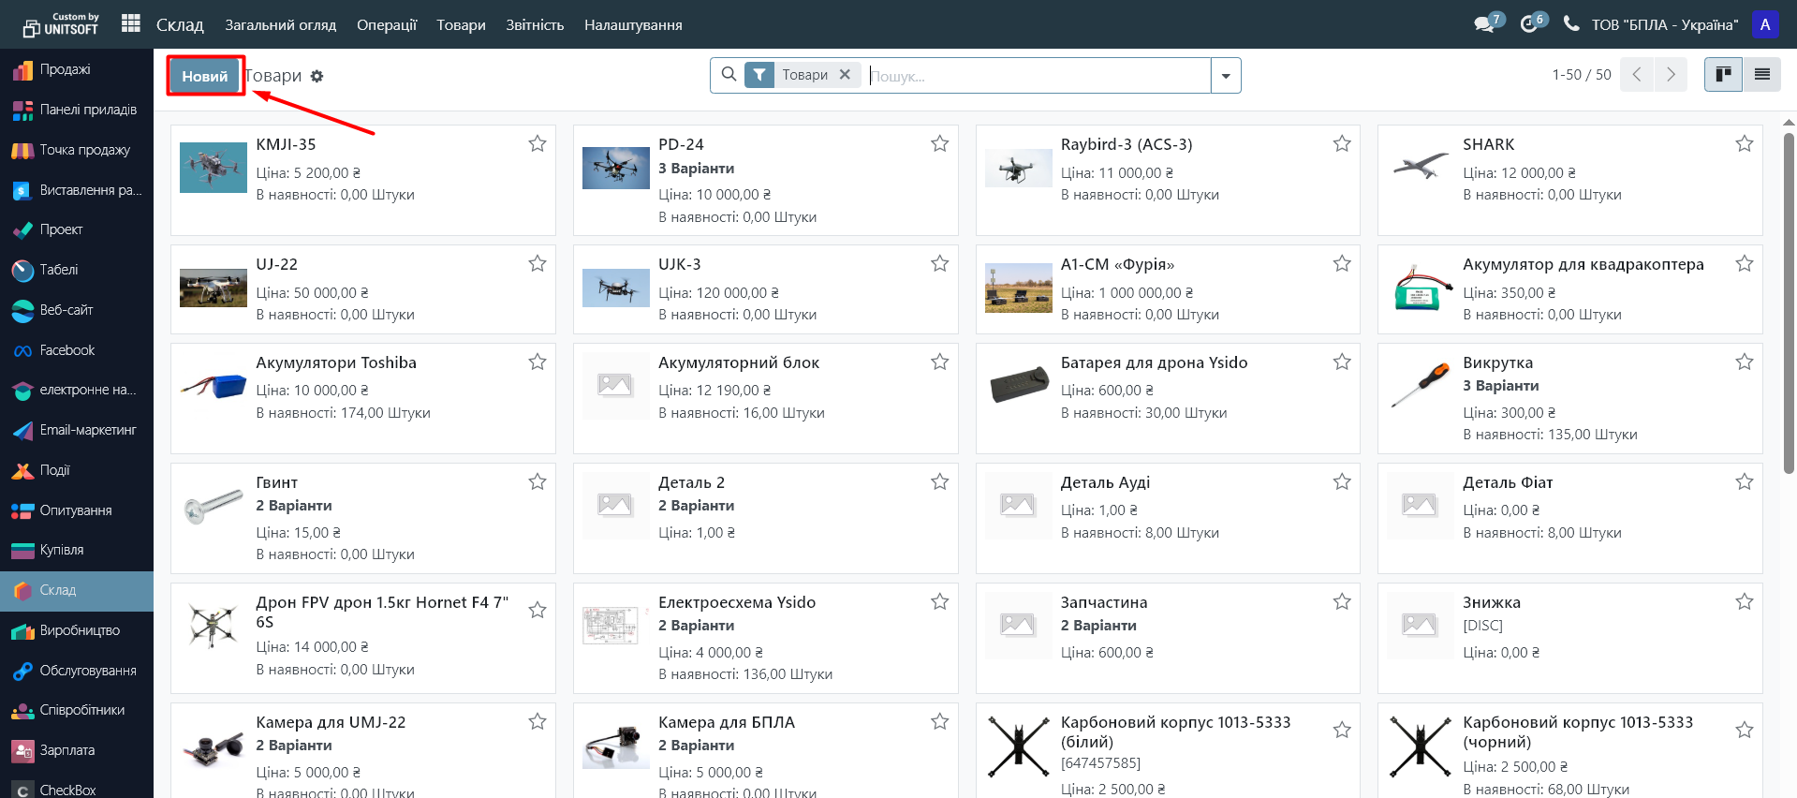1797x798 pixels.
Task: Open the activities clock icon
Action: [1529, 24]
